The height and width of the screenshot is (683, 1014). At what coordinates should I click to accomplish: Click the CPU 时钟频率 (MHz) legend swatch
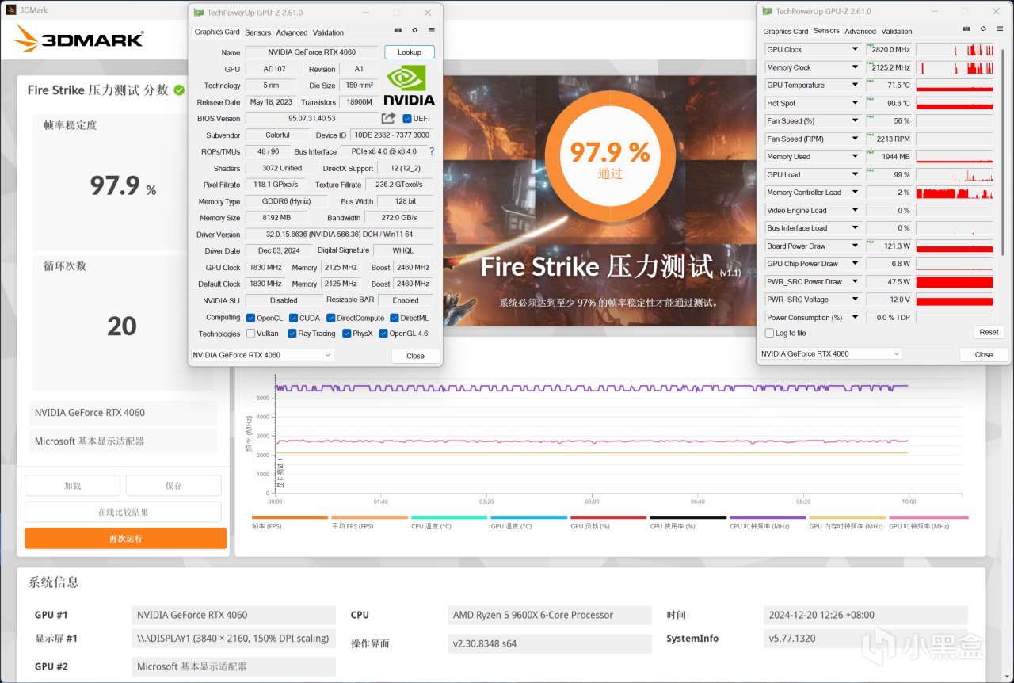coord(768,517)
